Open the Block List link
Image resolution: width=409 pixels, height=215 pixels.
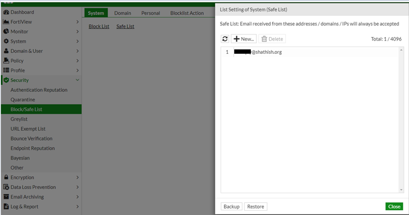click(x=99, y=26)
